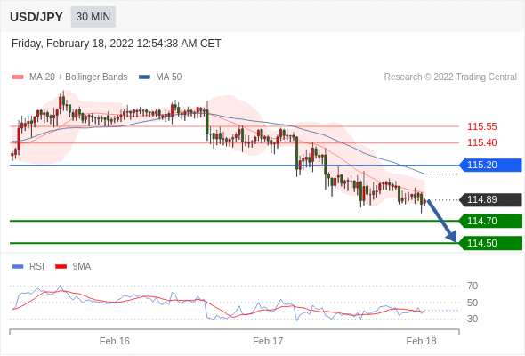Select the USD/JPY pair title

coord(36,17)
